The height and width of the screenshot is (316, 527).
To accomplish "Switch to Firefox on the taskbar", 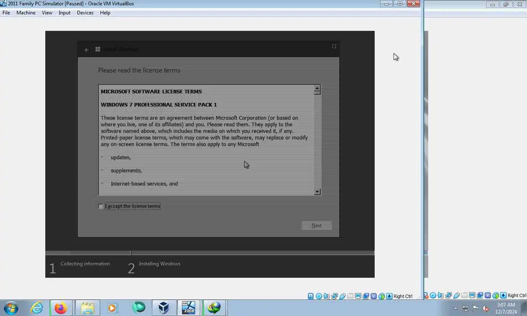I will pyautogui.click(x=61, y=308).
